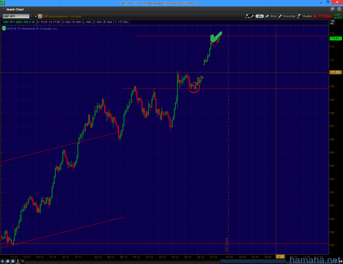Open the Studies menu
This screenshot has width=343, height=264.
coord(305,16)
